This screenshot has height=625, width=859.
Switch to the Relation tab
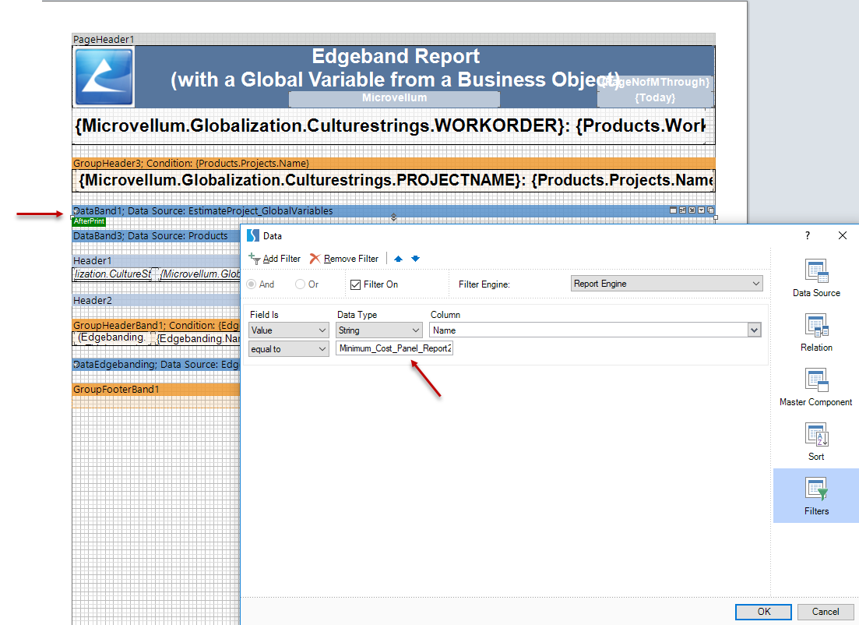[816, 332]
